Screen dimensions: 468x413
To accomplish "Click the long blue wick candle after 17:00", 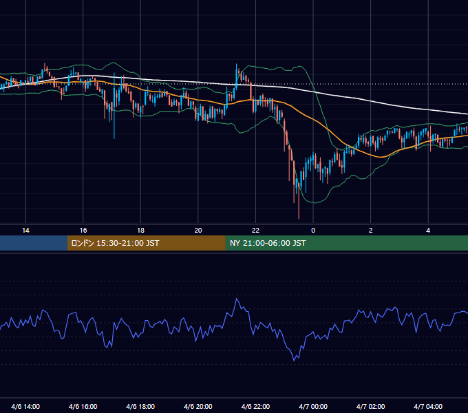I will [x=114, y=105].
